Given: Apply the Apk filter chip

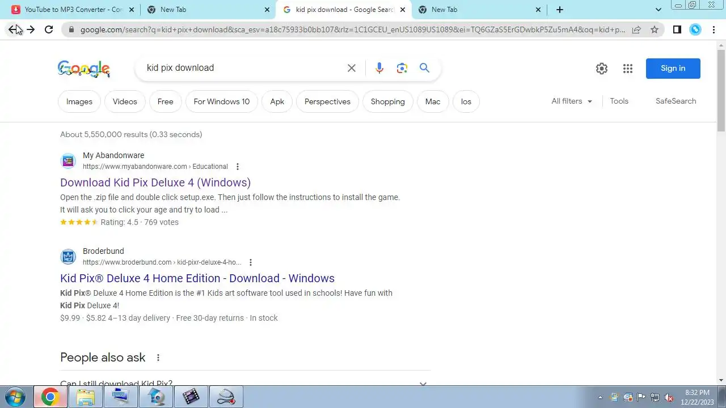Looking at the screenshot, I should coord(277,101).
